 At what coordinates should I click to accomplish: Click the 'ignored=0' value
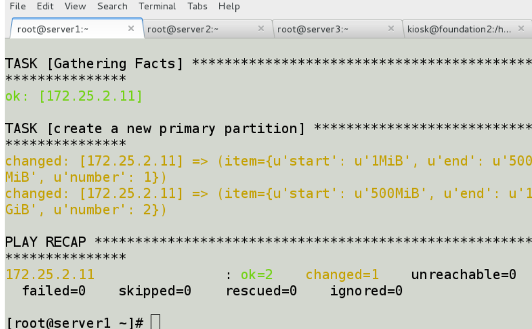(x=366, y=291)
